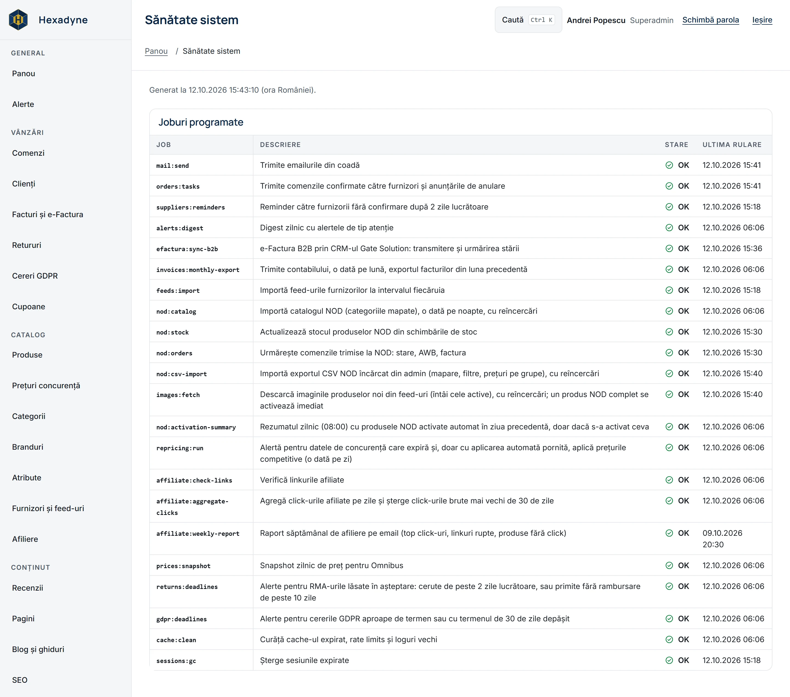Click the OK check icon for prices:snapshot
Viewport: 790px width, 697px height.
(669, 566)
